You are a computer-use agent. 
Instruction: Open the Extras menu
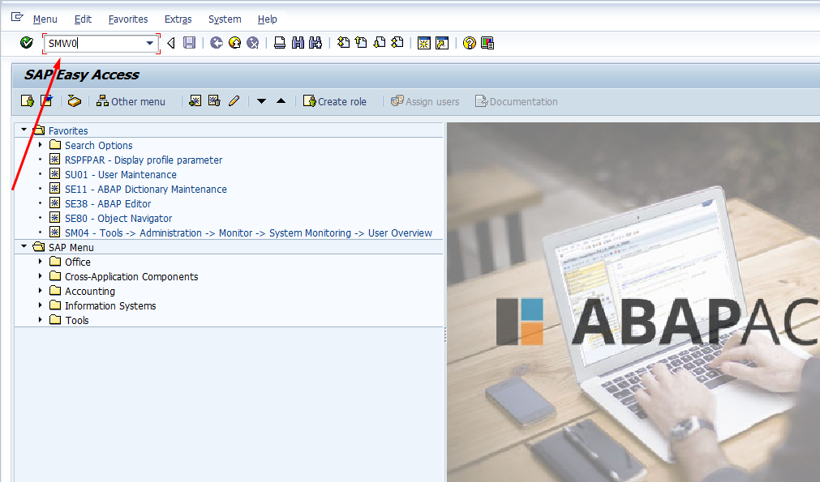(178, 19)
